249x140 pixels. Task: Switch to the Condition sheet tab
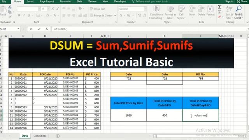[40, 136]
